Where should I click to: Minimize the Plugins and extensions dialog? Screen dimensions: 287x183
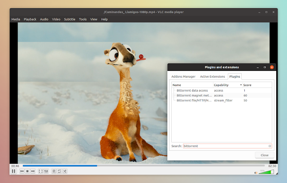pos(258,67)
